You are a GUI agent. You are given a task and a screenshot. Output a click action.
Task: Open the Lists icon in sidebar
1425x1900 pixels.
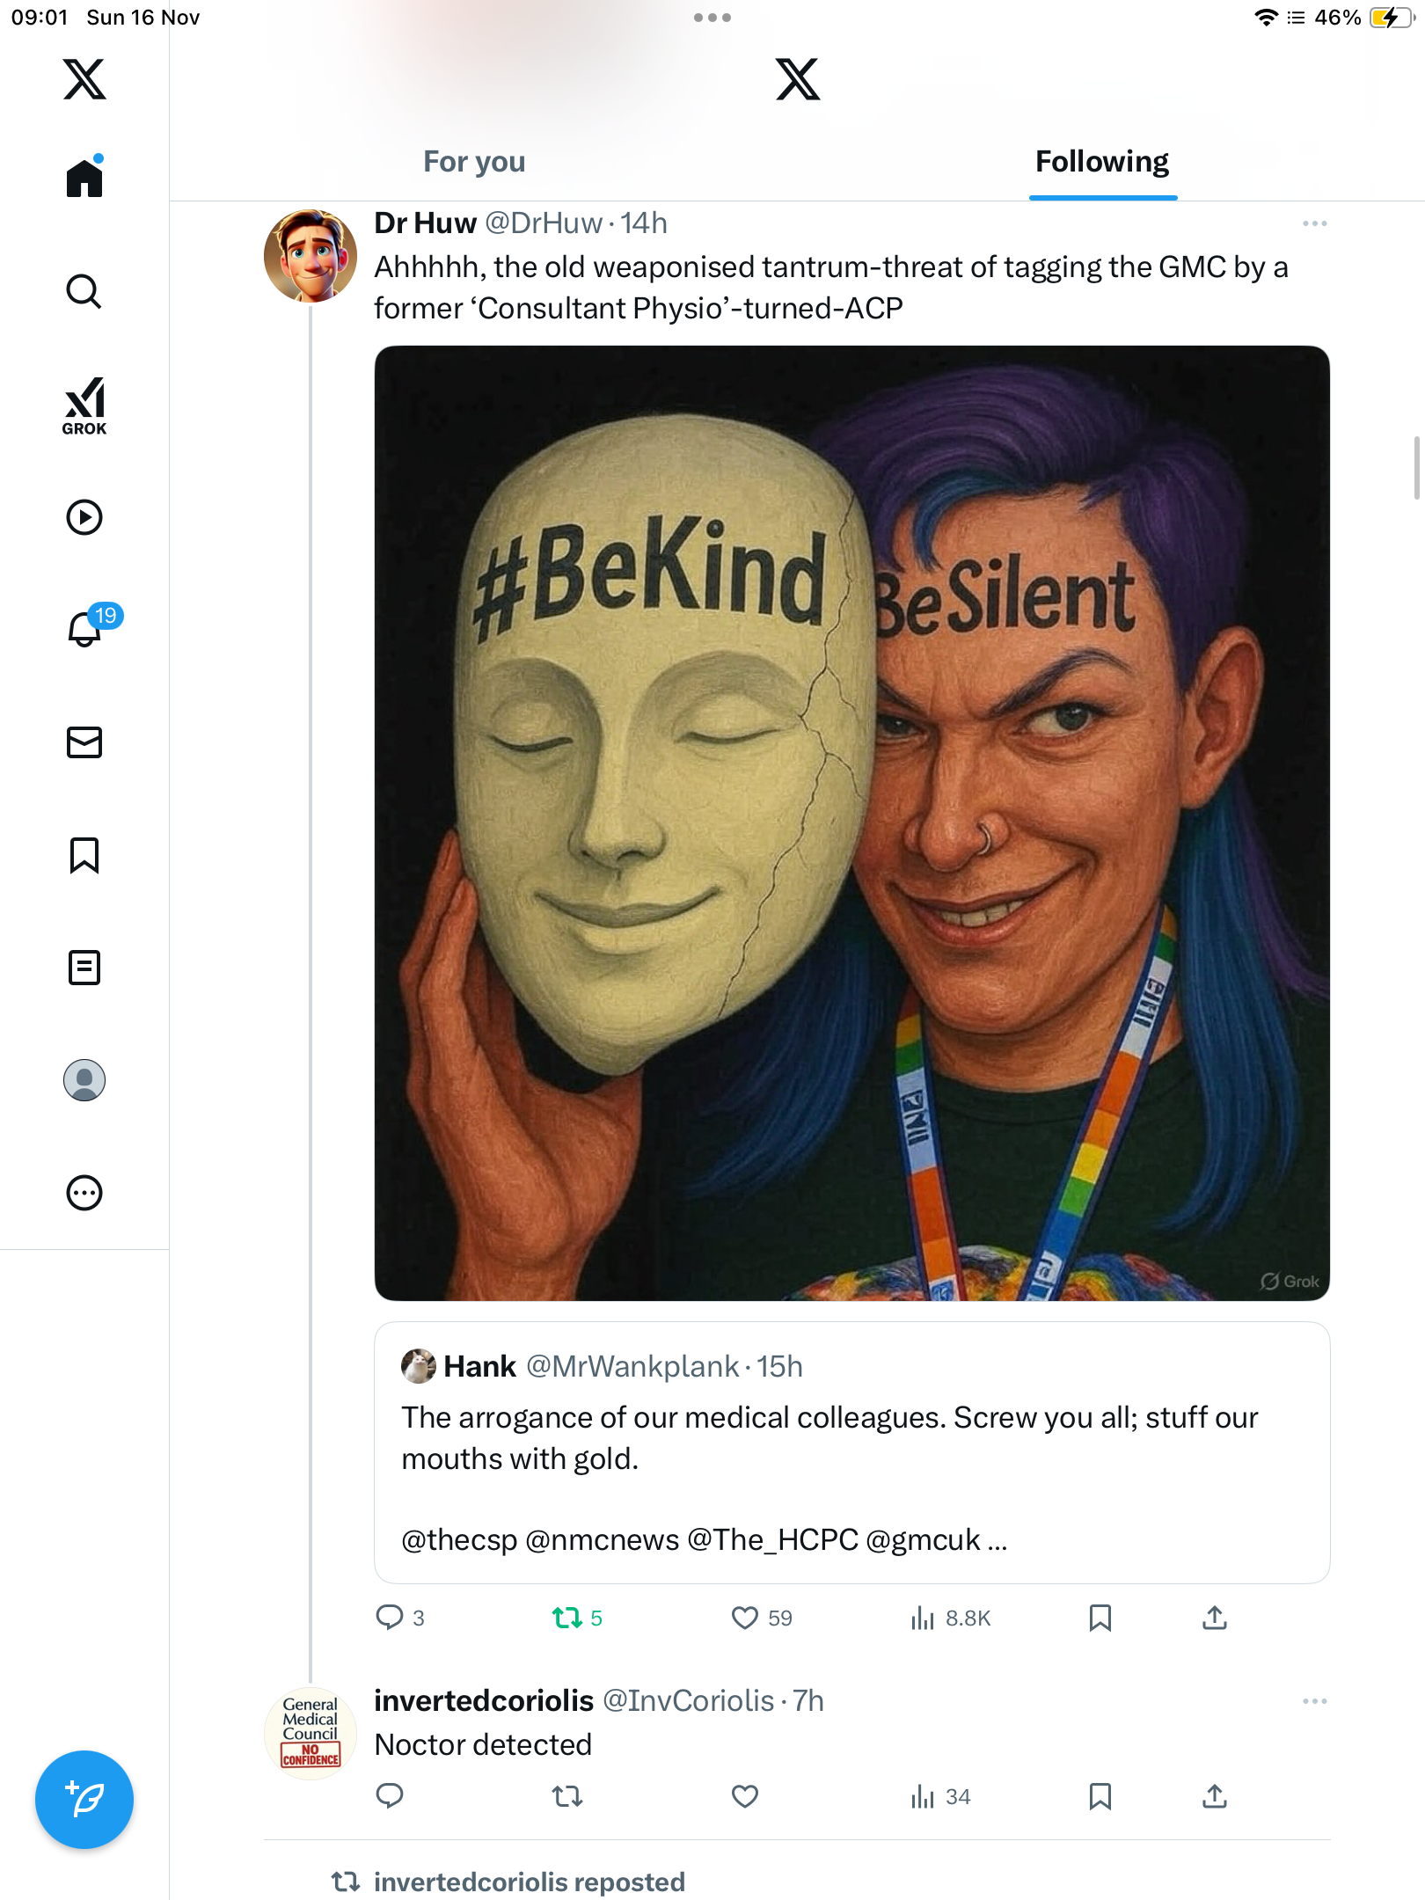point(84,968)
